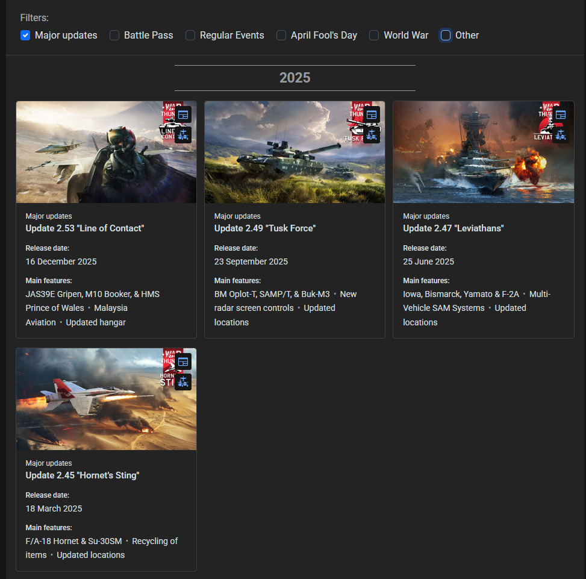Open the Update 2.47 "Leviathans" title link
Image resolution: width=586 pixels, height=579 pixels.
tap(453, 228)
